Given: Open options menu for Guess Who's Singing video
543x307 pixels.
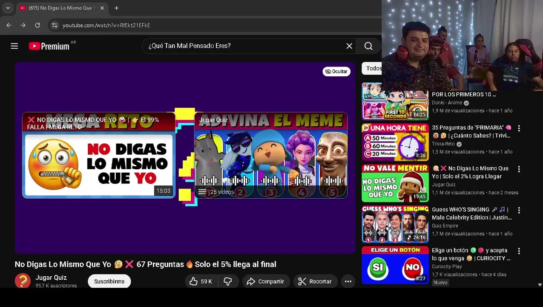Looking at the screenshot, I should pyautogui.click(x=519, y=210).
